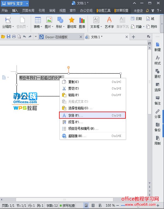Open the 素材 sidebar icon
Screen dimensions: 164x209
coord(157,73)
